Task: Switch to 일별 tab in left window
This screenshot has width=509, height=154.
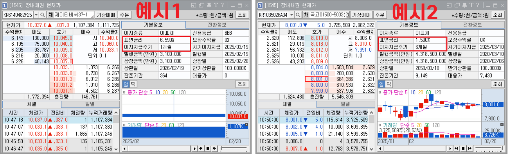Action: [91, 104]
